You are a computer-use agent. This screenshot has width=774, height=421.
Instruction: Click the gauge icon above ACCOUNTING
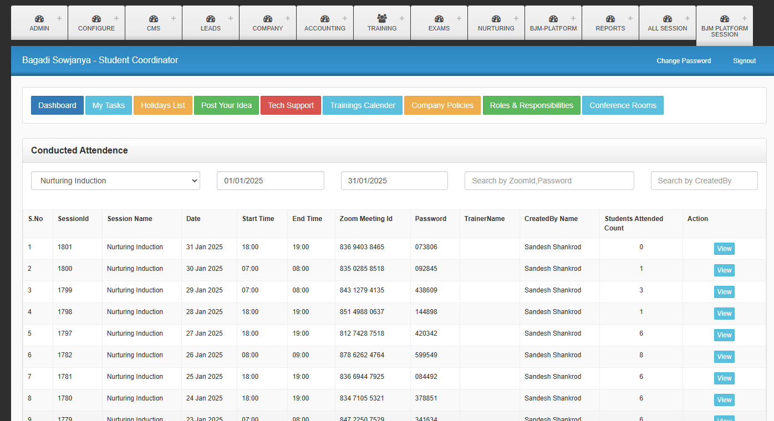pos(325,19)
